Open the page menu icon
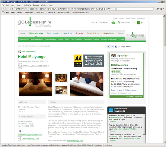This screenshot has width=166, height=147. click(158, 9)
